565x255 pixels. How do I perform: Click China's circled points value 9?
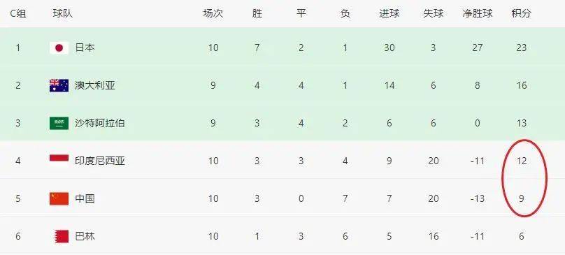[x=522, y=199]
